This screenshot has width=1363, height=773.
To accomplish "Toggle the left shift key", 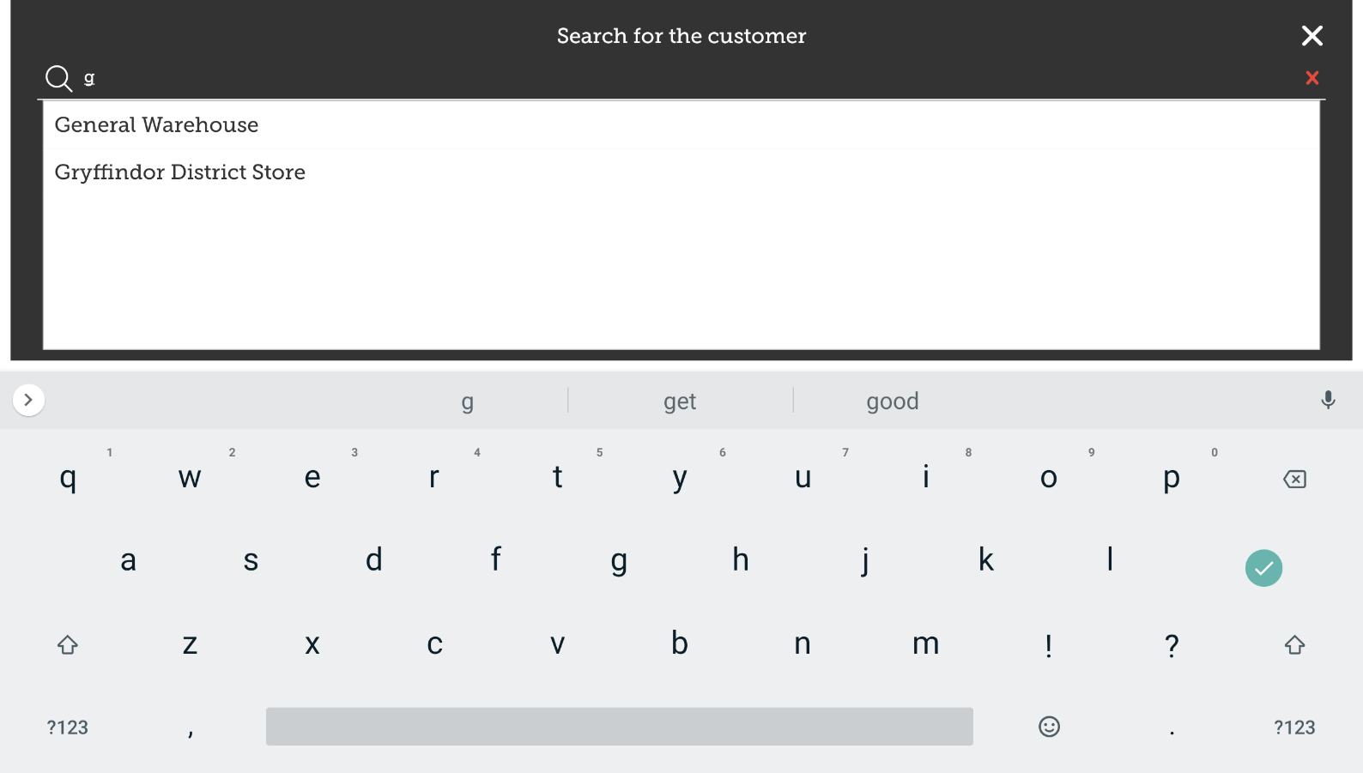I will coord(68,644).
